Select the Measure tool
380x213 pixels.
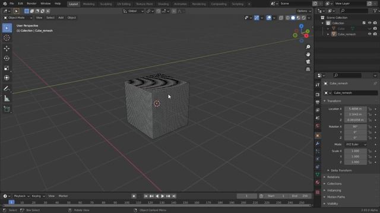pos(7,99)
